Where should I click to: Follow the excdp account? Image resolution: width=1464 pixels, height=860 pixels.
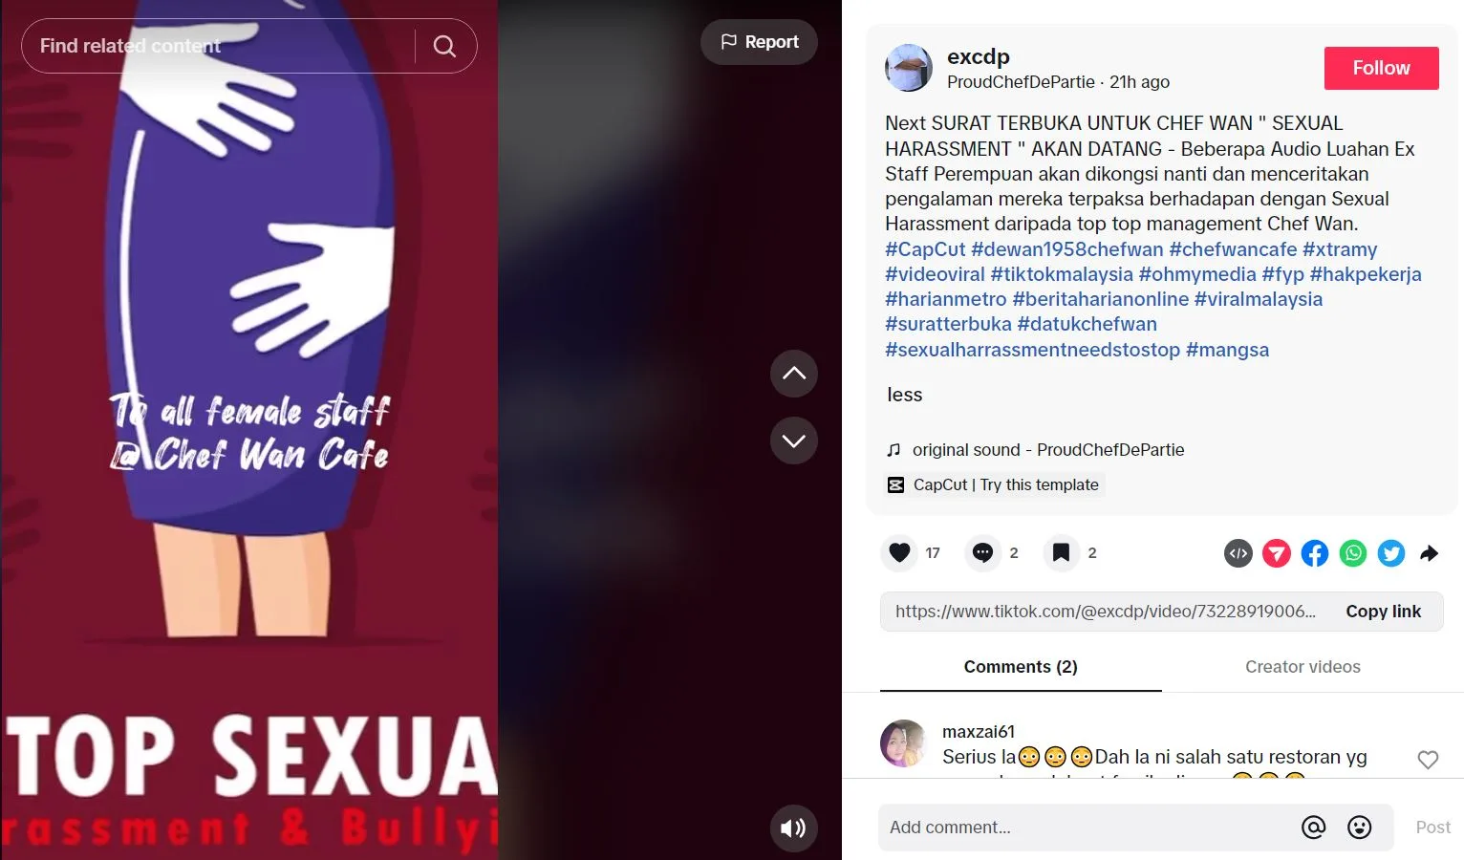(1381, 68)
